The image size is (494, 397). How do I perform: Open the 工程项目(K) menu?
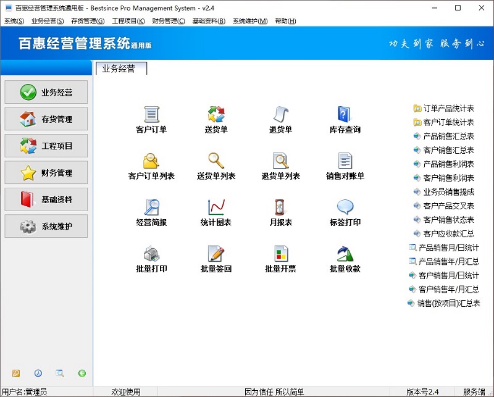coord(128,21)
